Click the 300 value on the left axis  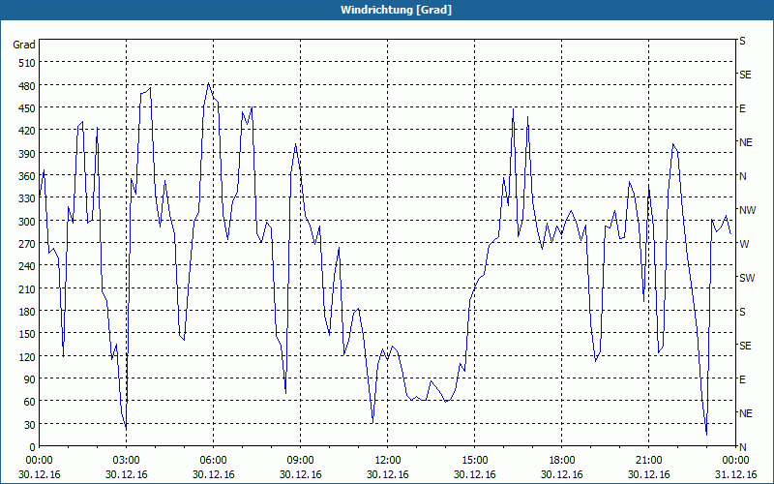pos(27,222)
